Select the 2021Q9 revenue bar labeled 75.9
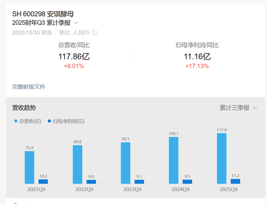This screenshot has width=267, height=204. [x=29, y=167]
